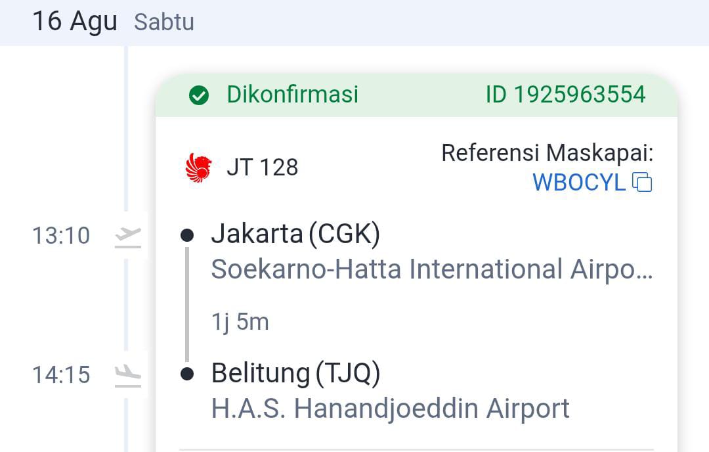Click the 1j 5m flight duration
The height and width of the screenshot is (452, 709).
tap(240, 322)
